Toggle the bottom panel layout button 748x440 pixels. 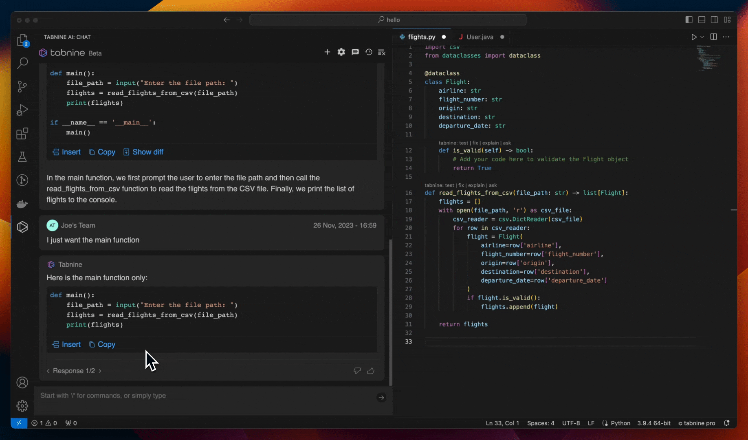pos(702,20)
